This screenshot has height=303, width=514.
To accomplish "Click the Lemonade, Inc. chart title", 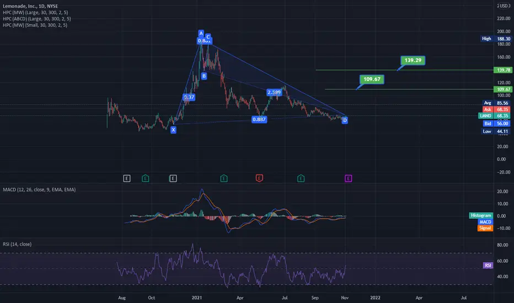I will (x=30, y=6).
